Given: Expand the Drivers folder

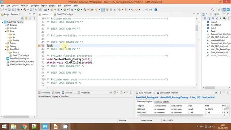Looking at the screenshot, I should (x=5, y=43).
